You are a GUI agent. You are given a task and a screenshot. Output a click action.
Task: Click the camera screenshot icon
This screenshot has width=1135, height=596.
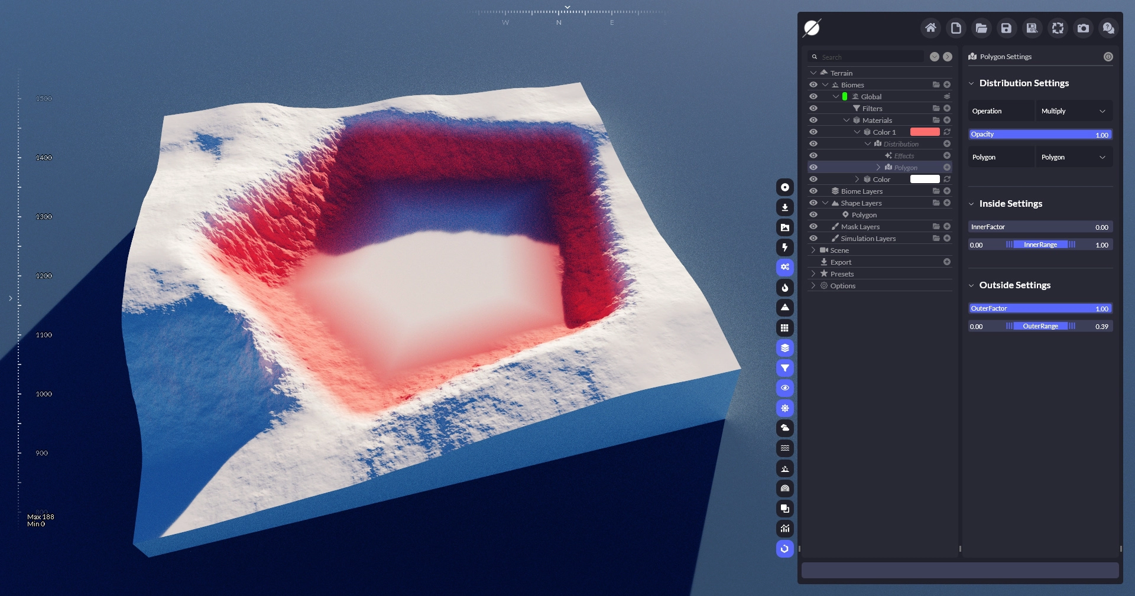tap(1083, 28)
